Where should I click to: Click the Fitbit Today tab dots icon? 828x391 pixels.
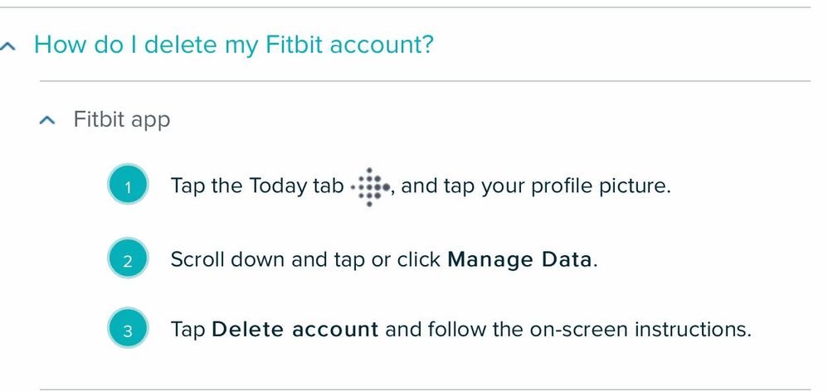(x=370, y=187)
